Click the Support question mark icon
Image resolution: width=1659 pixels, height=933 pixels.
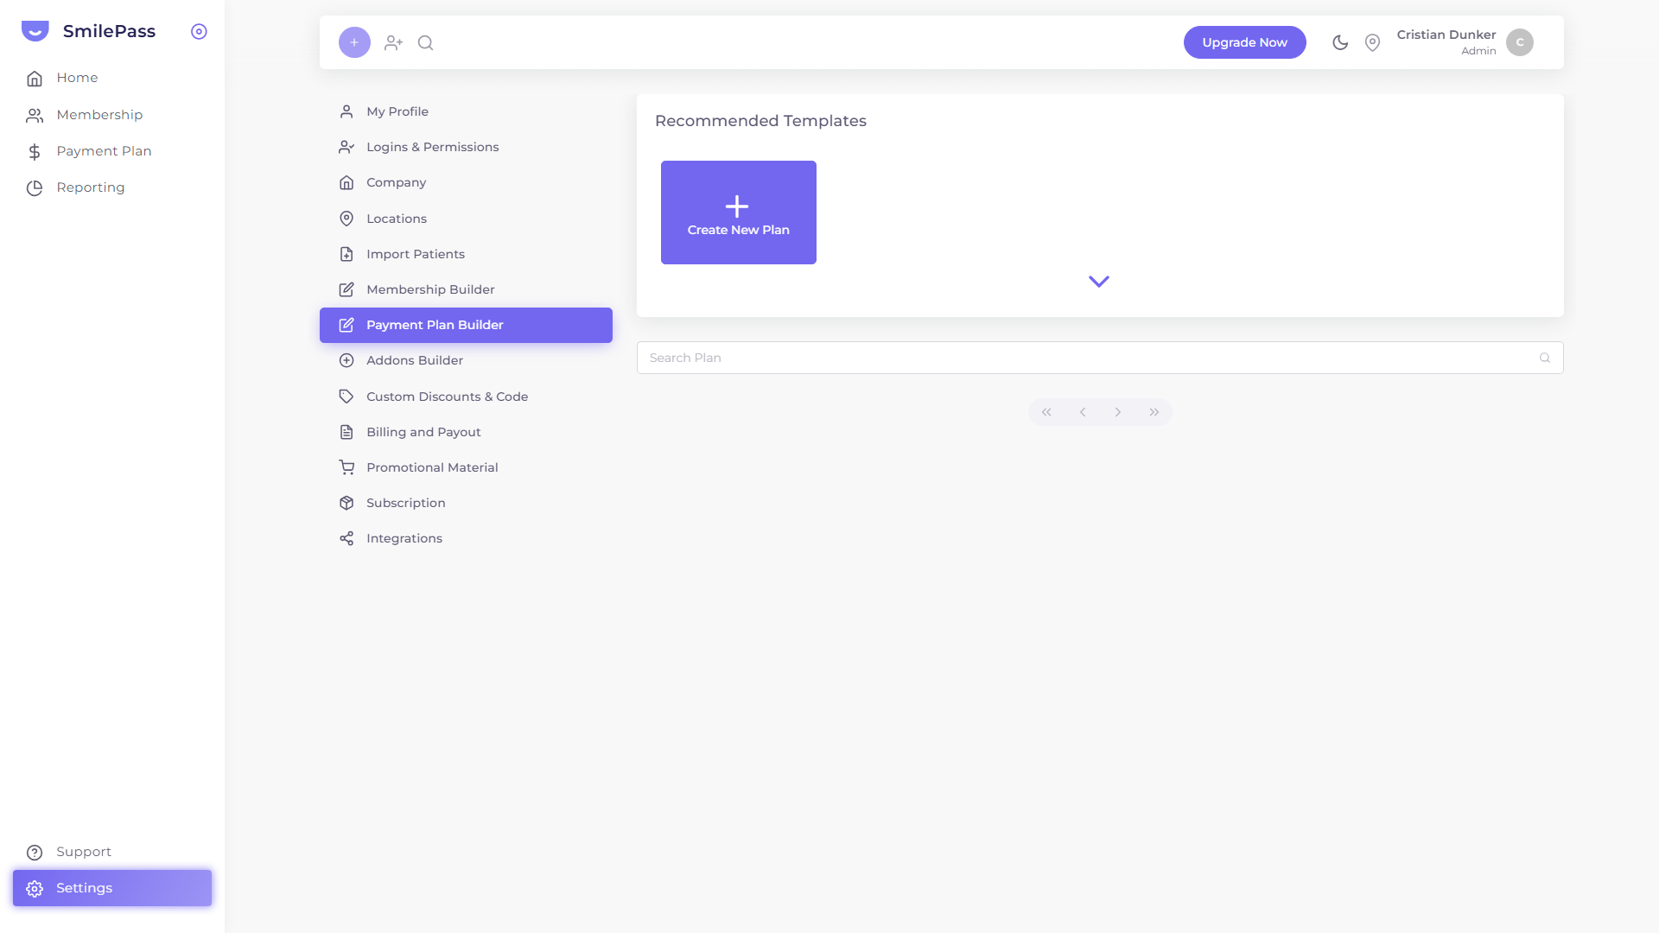pos(35,853)
